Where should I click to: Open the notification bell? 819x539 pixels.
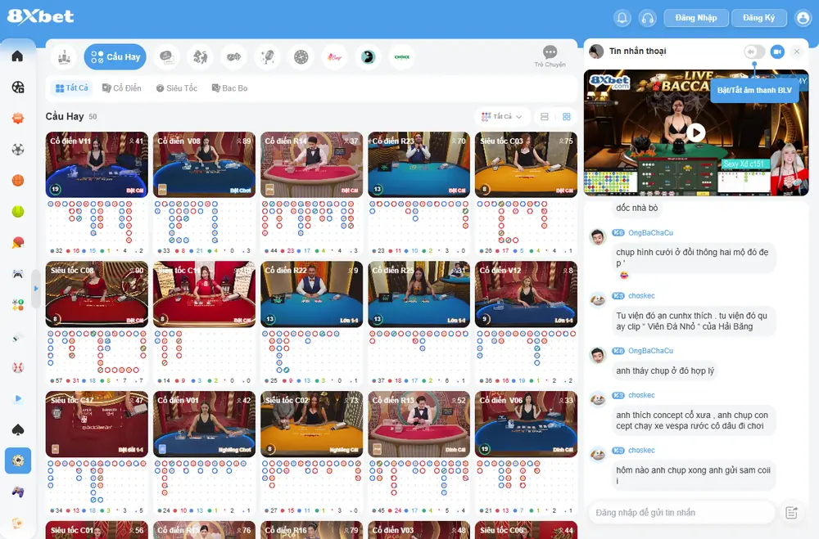tap(622, 18)
